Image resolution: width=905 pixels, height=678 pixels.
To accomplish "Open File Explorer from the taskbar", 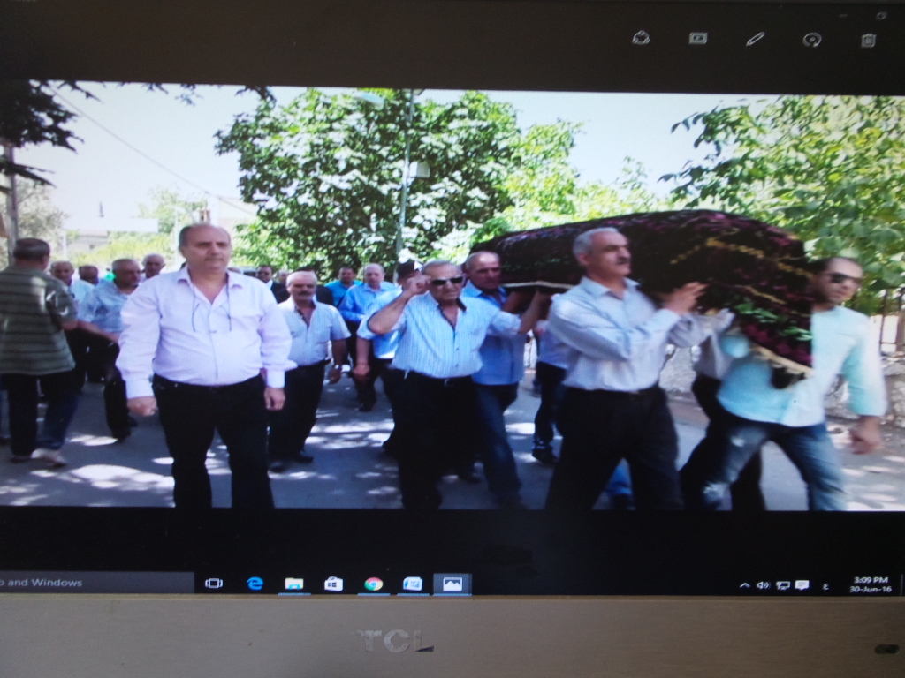I will [294, 584].
